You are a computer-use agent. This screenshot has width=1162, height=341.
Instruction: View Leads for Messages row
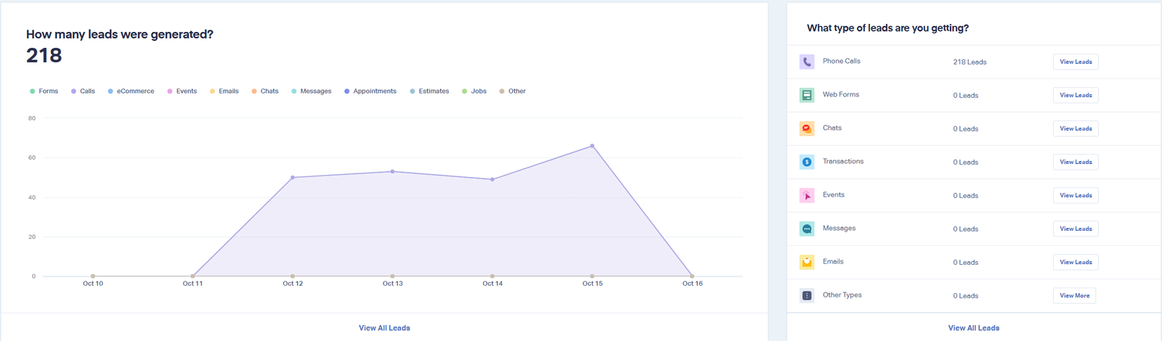[1076, 229]
